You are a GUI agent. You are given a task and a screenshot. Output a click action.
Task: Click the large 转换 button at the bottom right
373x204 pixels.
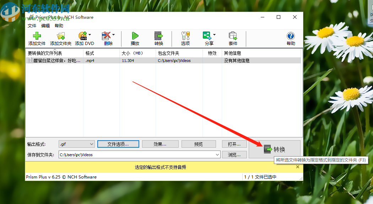point(275,149)
